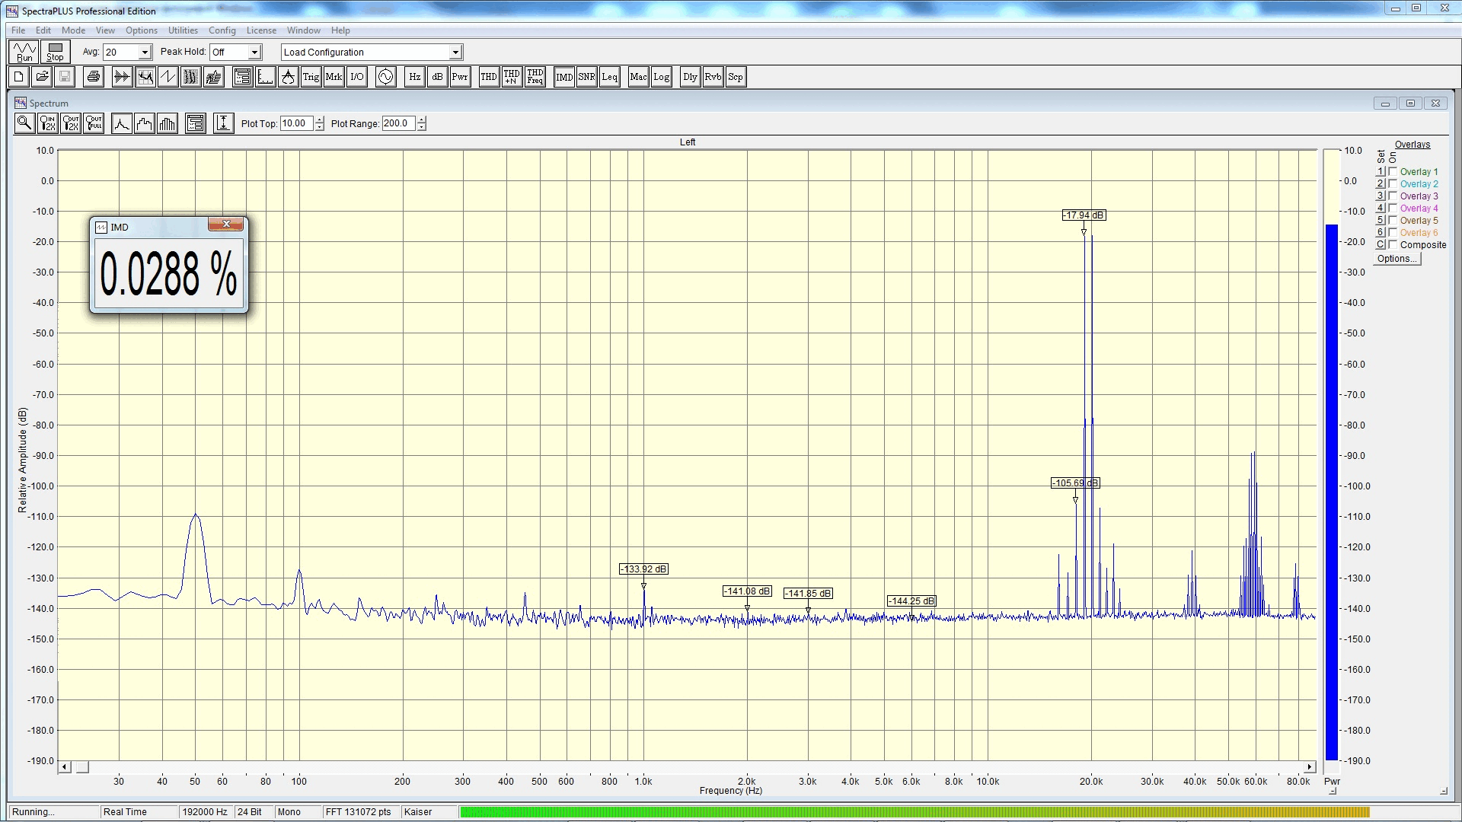This screenshot has height=822, width=1462.
Task: Select the bar graph plot style
Action: 168,123
